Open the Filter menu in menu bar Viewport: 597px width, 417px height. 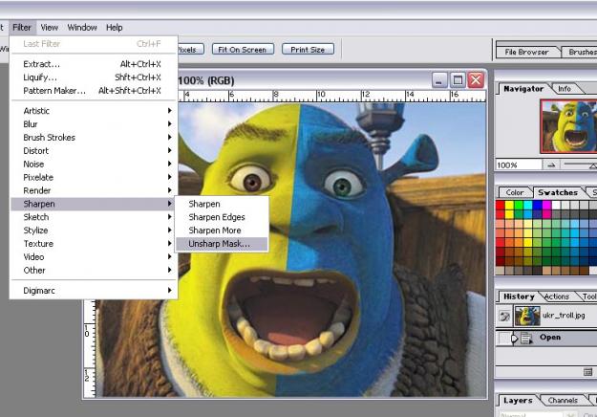pos(22,28)
